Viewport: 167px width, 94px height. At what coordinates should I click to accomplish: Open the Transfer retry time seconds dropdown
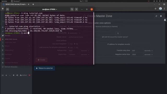(148, 51)
